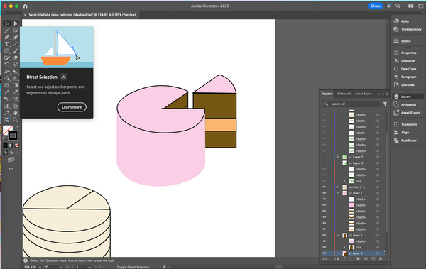This screenshot has width=426, height=269.
Task: Set fill mode to Gradient
Action: click(11, 146)
